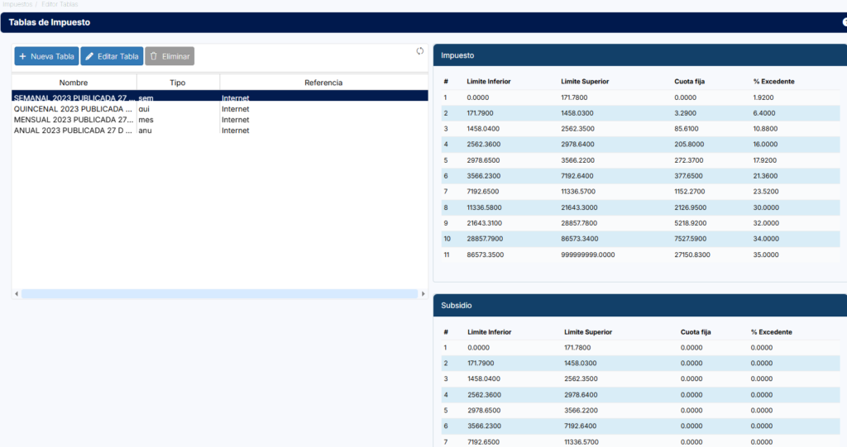This screenshot has height=447, width=847.
Task: Click the pencil icon on Editar Tabla
Action: click(x=89, y=56)
